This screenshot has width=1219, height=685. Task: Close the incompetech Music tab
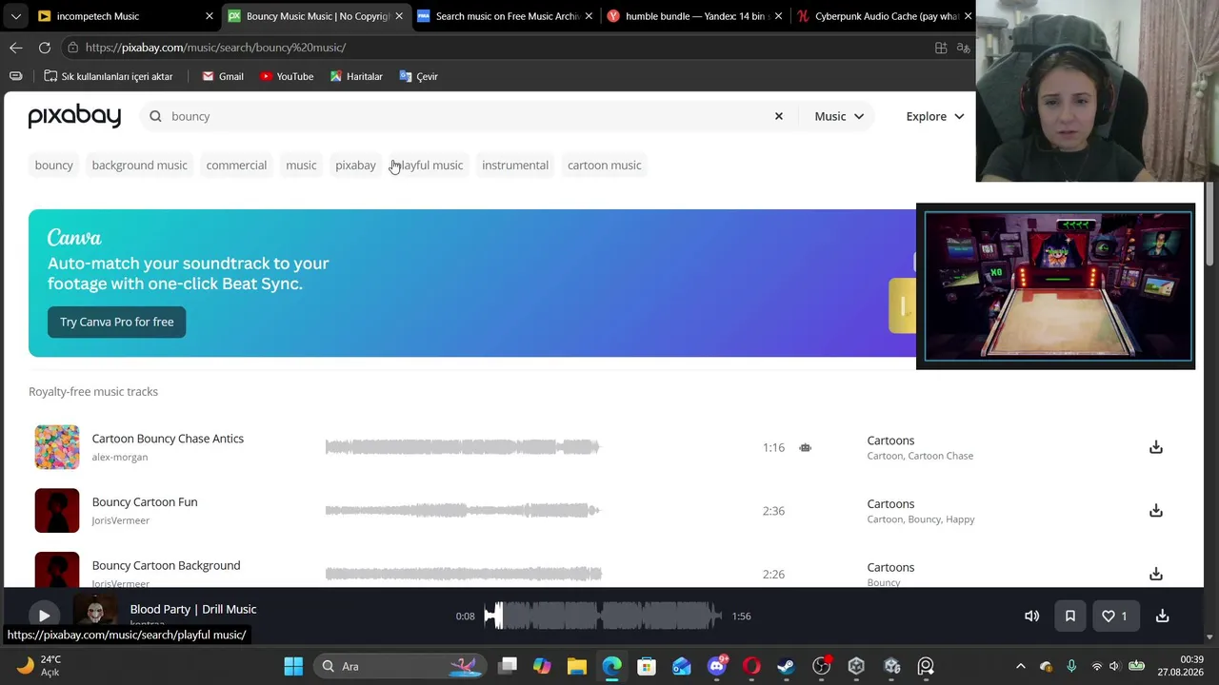(x=210, y=16)
